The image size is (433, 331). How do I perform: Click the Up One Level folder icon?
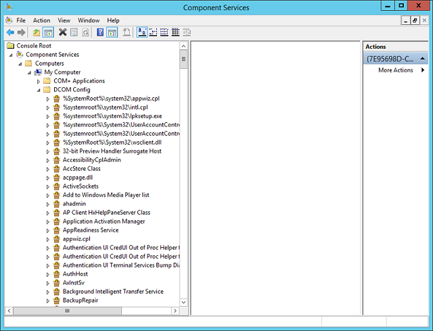(x=37, y=32)
